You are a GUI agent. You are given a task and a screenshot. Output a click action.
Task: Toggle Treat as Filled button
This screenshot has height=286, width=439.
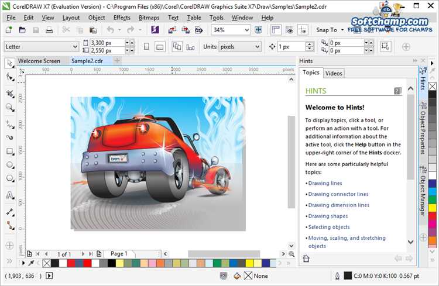(x=385, y=46)
